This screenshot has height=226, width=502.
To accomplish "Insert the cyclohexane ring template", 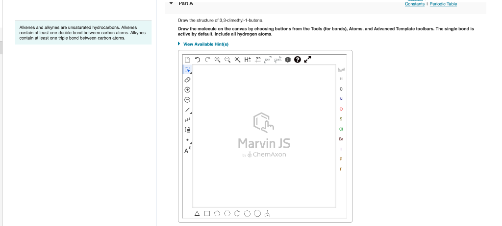I will pyautogui.click(x=227, y=213).
